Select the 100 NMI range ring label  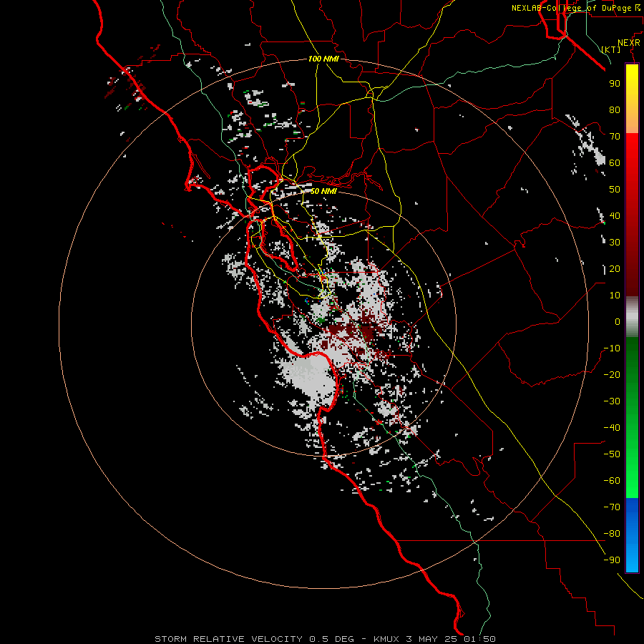[323, 59]
